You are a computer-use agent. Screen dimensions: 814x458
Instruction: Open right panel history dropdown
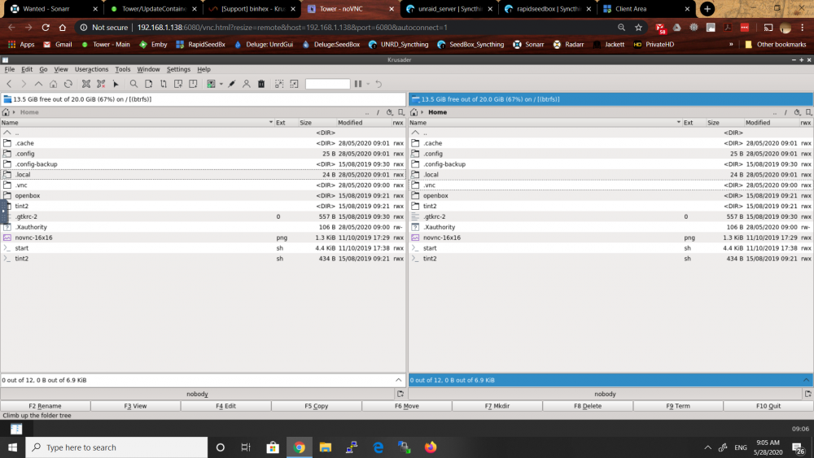[798, 112]
